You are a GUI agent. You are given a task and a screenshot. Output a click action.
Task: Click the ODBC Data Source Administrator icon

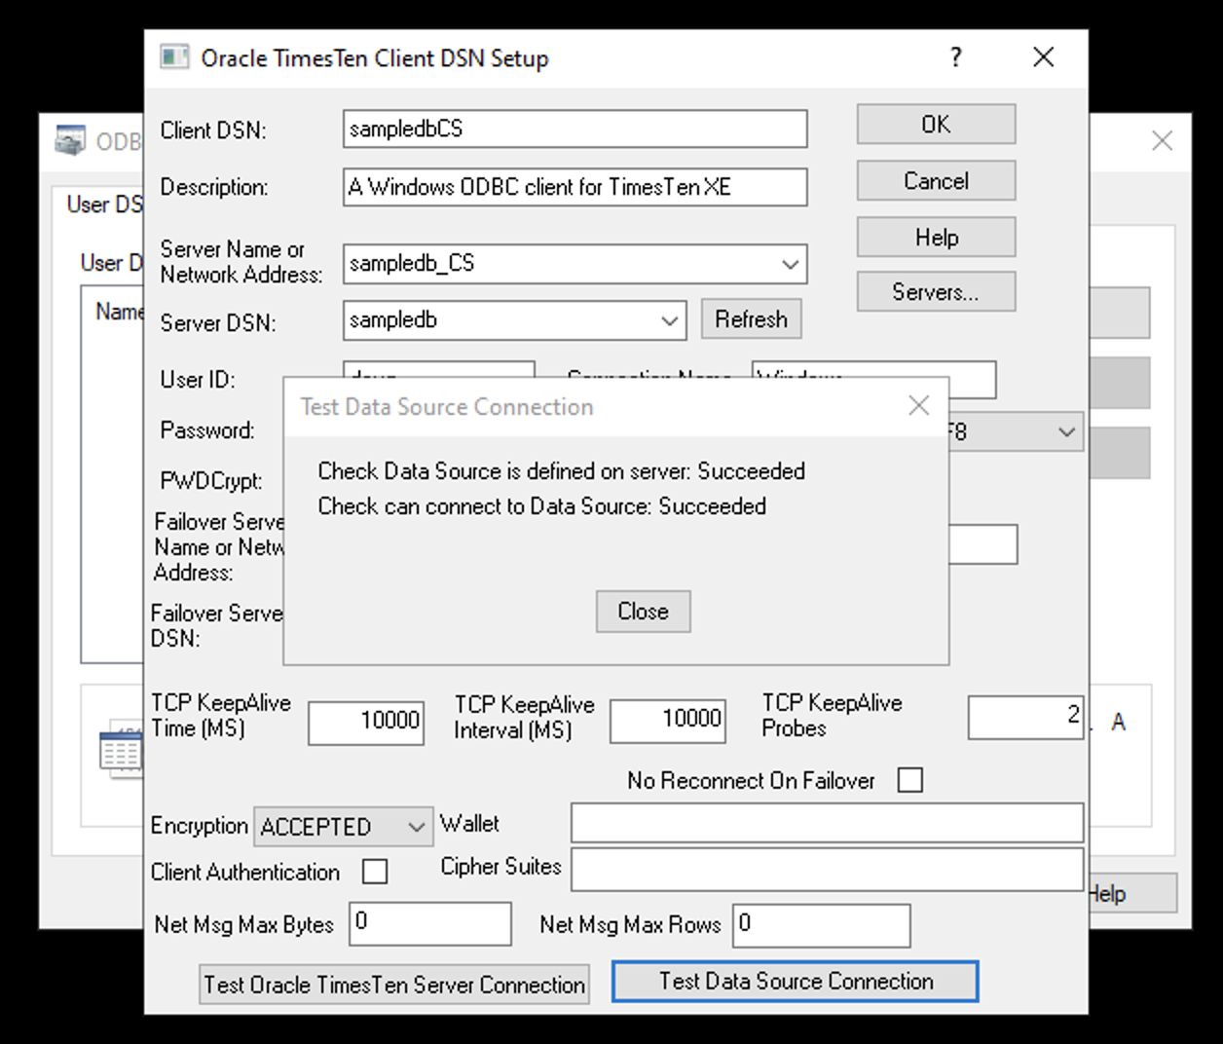69,140
